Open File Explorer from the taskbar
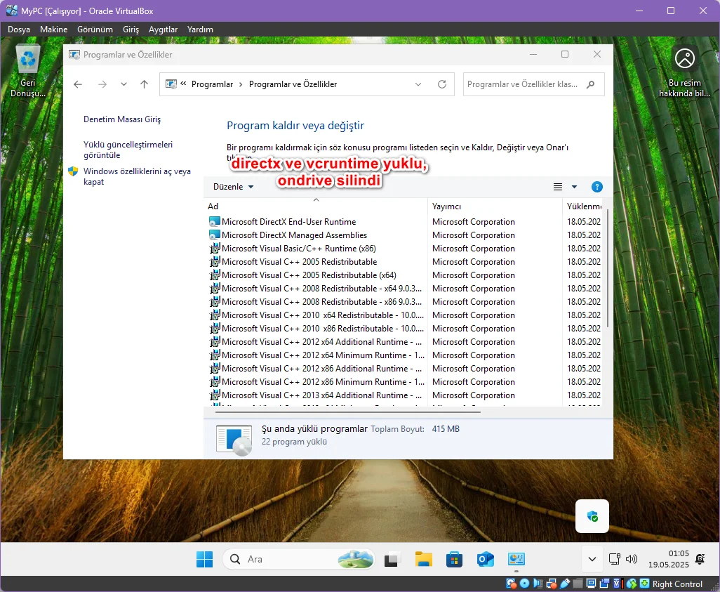 pos(423,560)
